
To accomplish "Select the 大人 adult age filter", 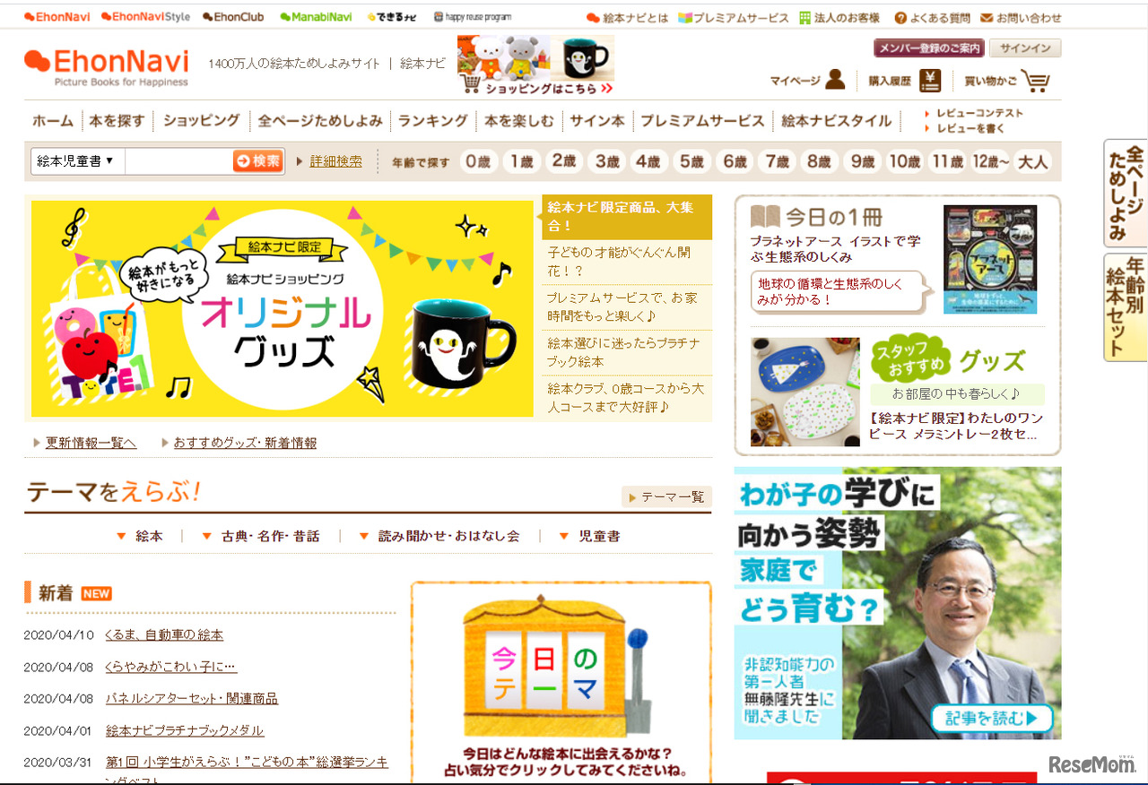I will tap(1033, 161).
